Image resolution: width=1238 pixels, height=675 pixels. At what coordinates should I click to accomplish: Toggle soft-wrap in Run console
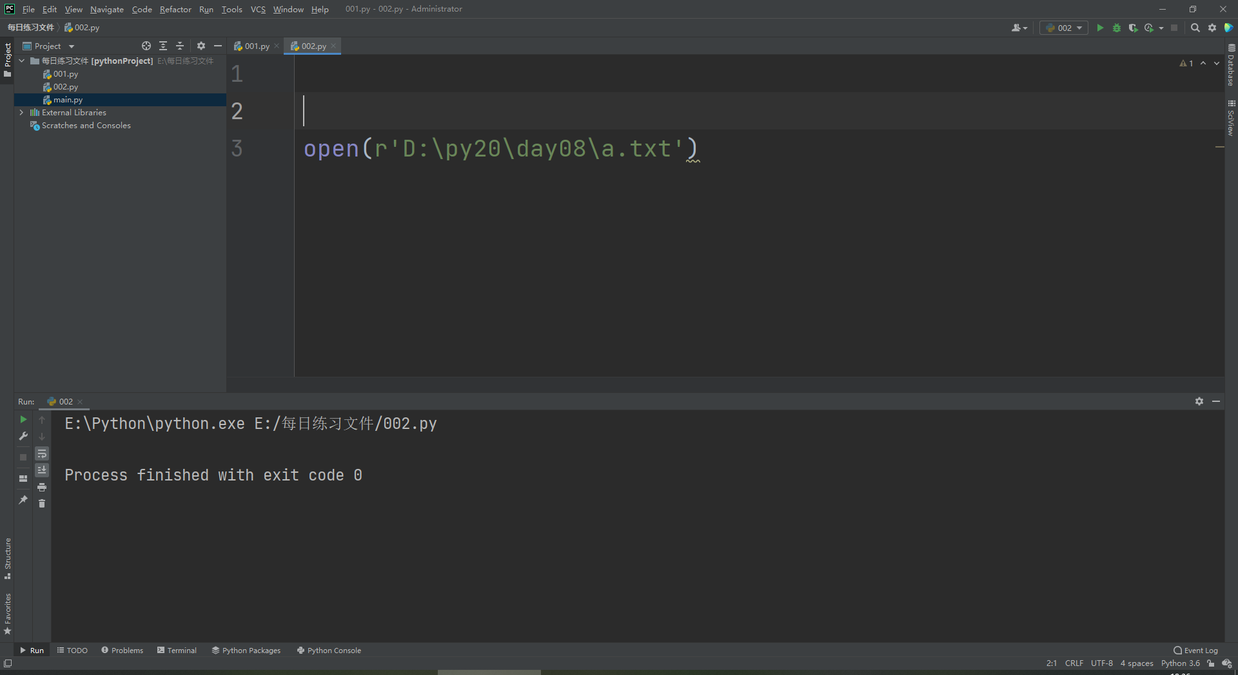42,453
